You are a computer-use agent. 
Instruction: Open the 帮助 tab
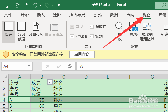pos(163,15)
